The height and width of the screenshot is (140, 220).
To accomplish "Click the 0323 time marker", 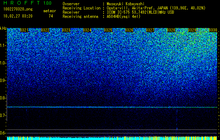I will pyautogui.click(x=66, y=30).
